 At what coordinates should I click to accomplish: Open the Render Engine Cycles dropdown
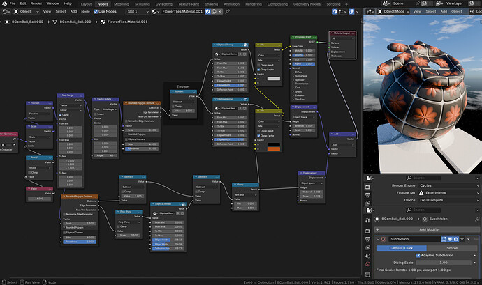click(449, 185)
